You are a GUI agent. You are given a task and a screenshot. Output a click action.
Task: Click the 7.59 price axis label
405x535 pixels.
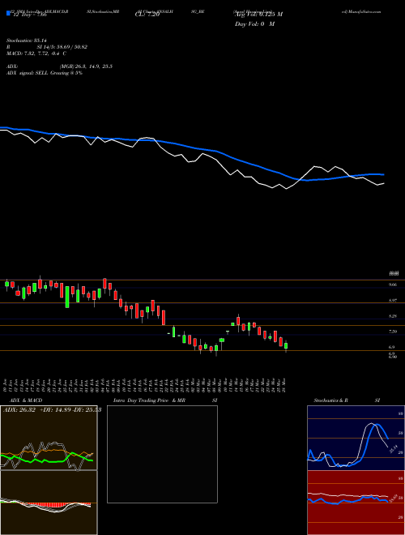[x=393, y=332]
